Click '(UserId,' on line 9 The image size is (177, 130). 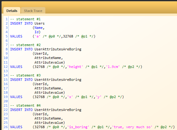[x=40, y=53]
